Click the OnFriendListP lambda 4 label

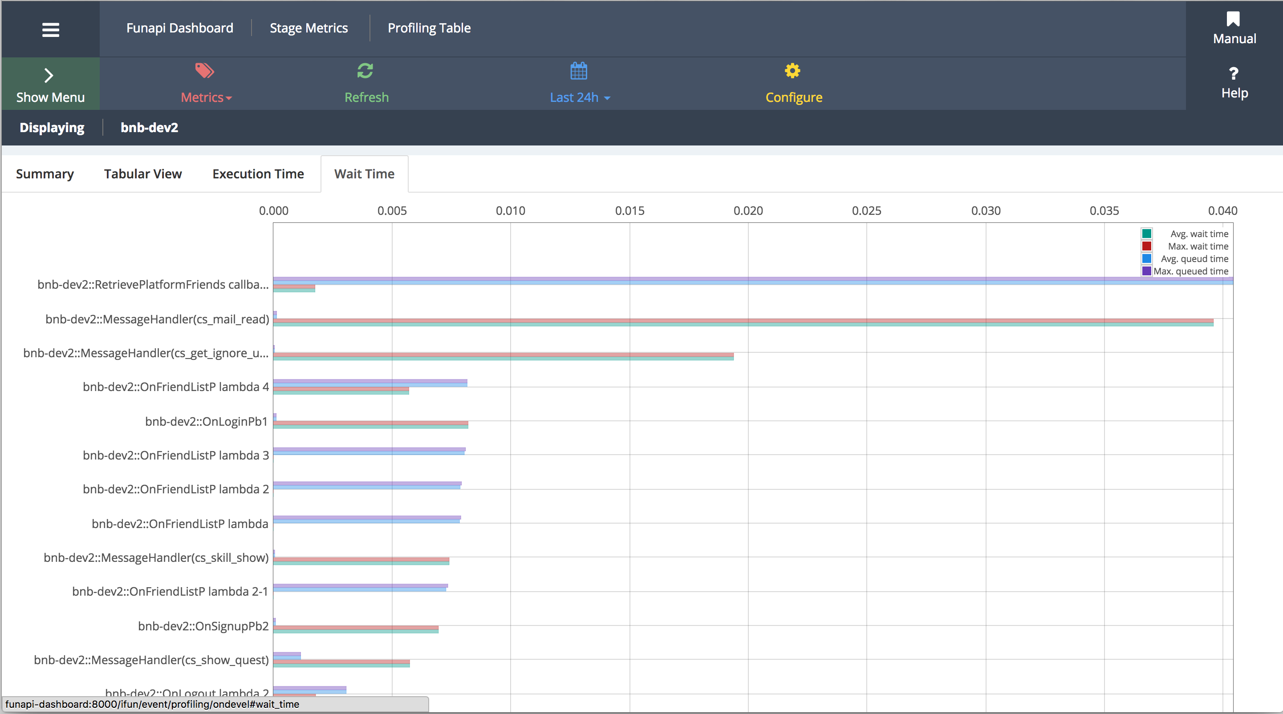pyautogui.click(x=176, y=387)
